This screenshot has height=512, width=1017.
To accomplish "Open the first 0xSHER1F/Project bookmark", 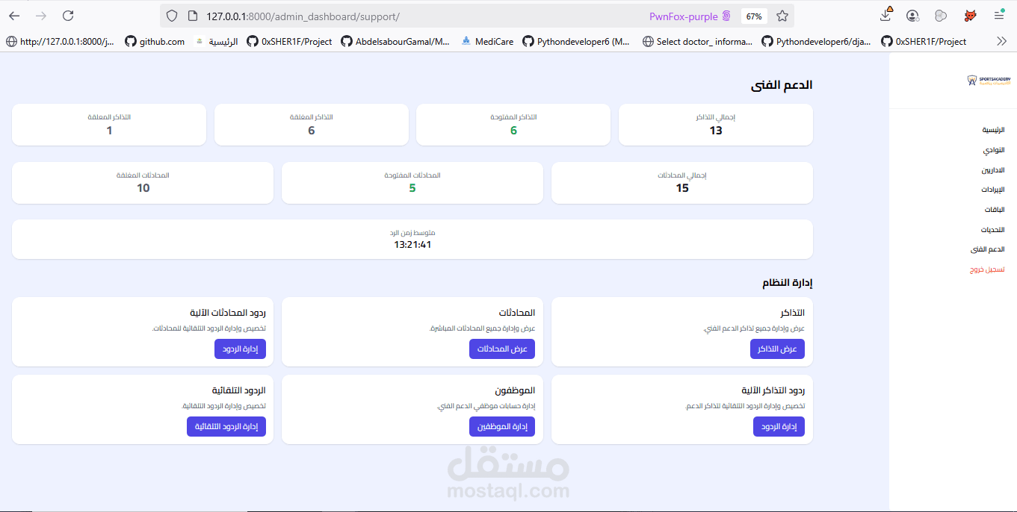I will point(289,42).
